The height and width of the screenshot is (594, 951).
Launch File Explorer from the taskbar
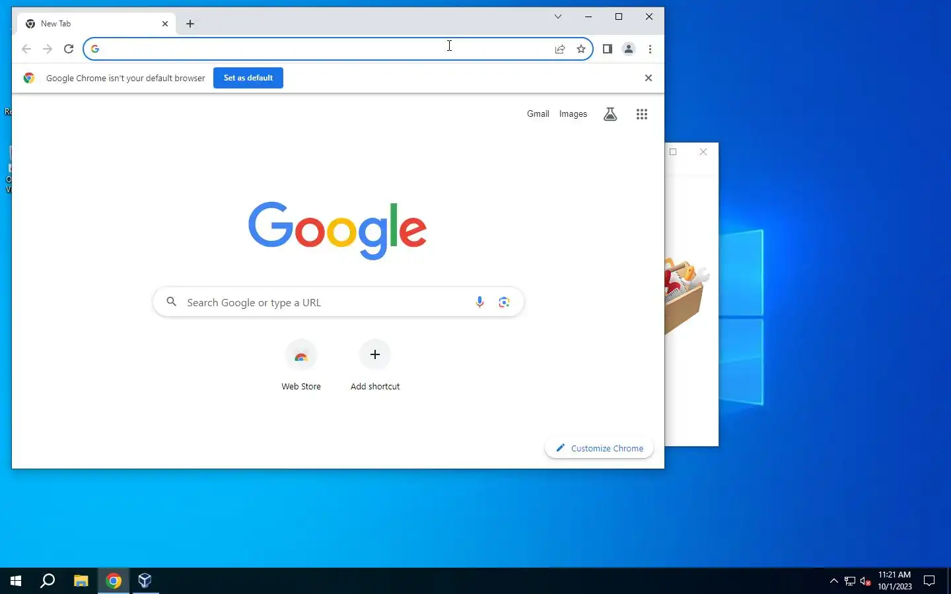[81, 581]
